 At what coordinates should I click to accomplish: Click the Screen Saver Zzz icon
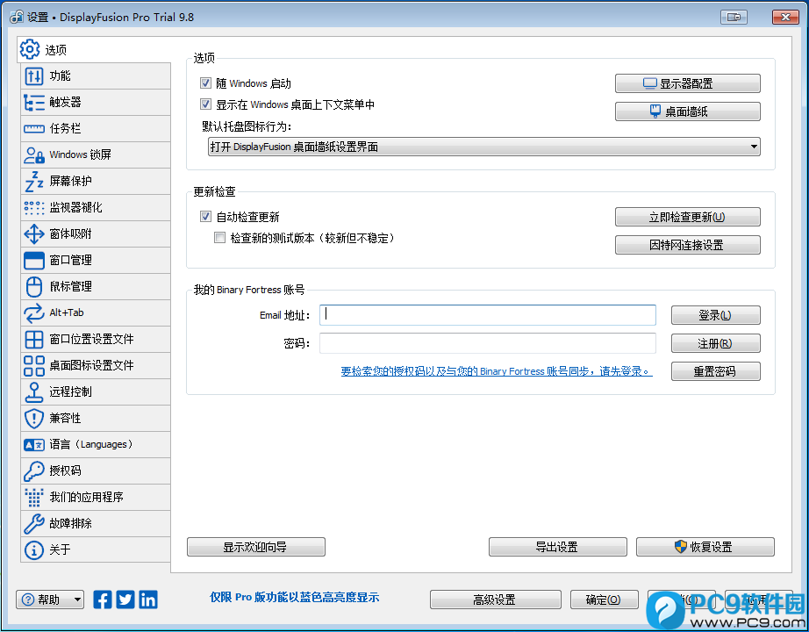34,181
